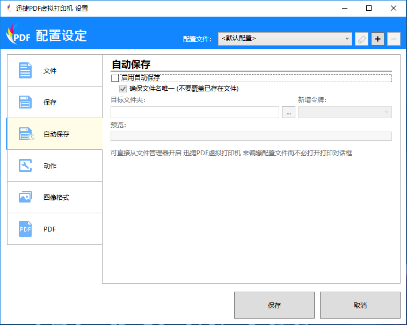Click the 保存 button at bottom
Image resolution: width=407 pixels, height=325 pixels.
pos(274,305)
